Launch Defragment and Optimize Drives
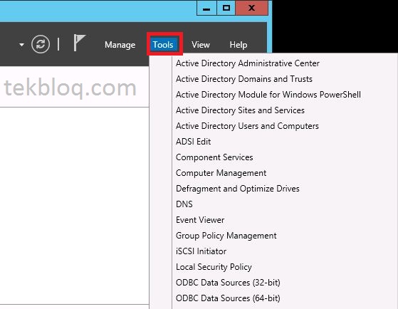 pyautogui.click(x=238, y=189)
